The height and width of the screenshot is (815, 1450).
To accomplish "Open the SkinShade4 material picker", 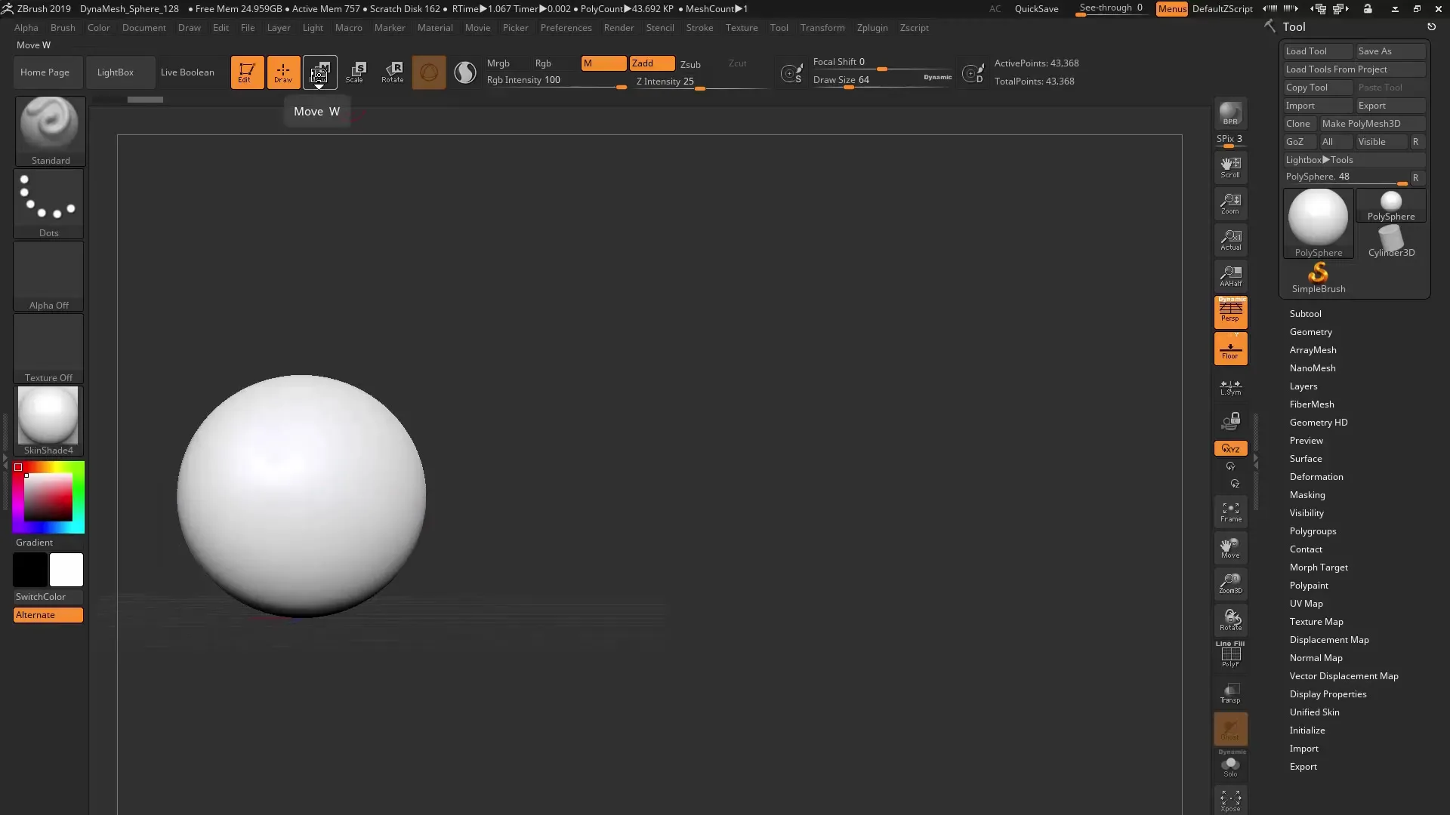I will 48,421.
